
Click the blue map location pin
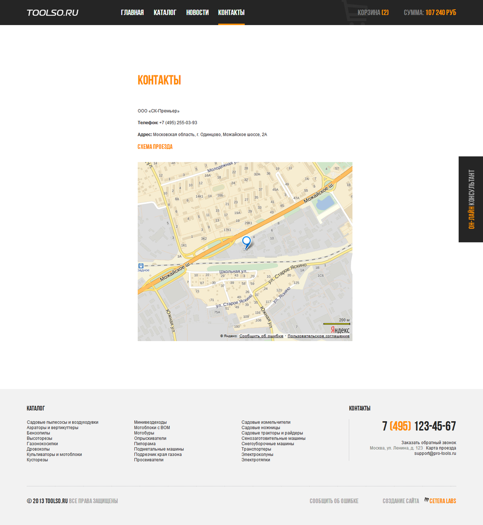[x=246, y=242]
